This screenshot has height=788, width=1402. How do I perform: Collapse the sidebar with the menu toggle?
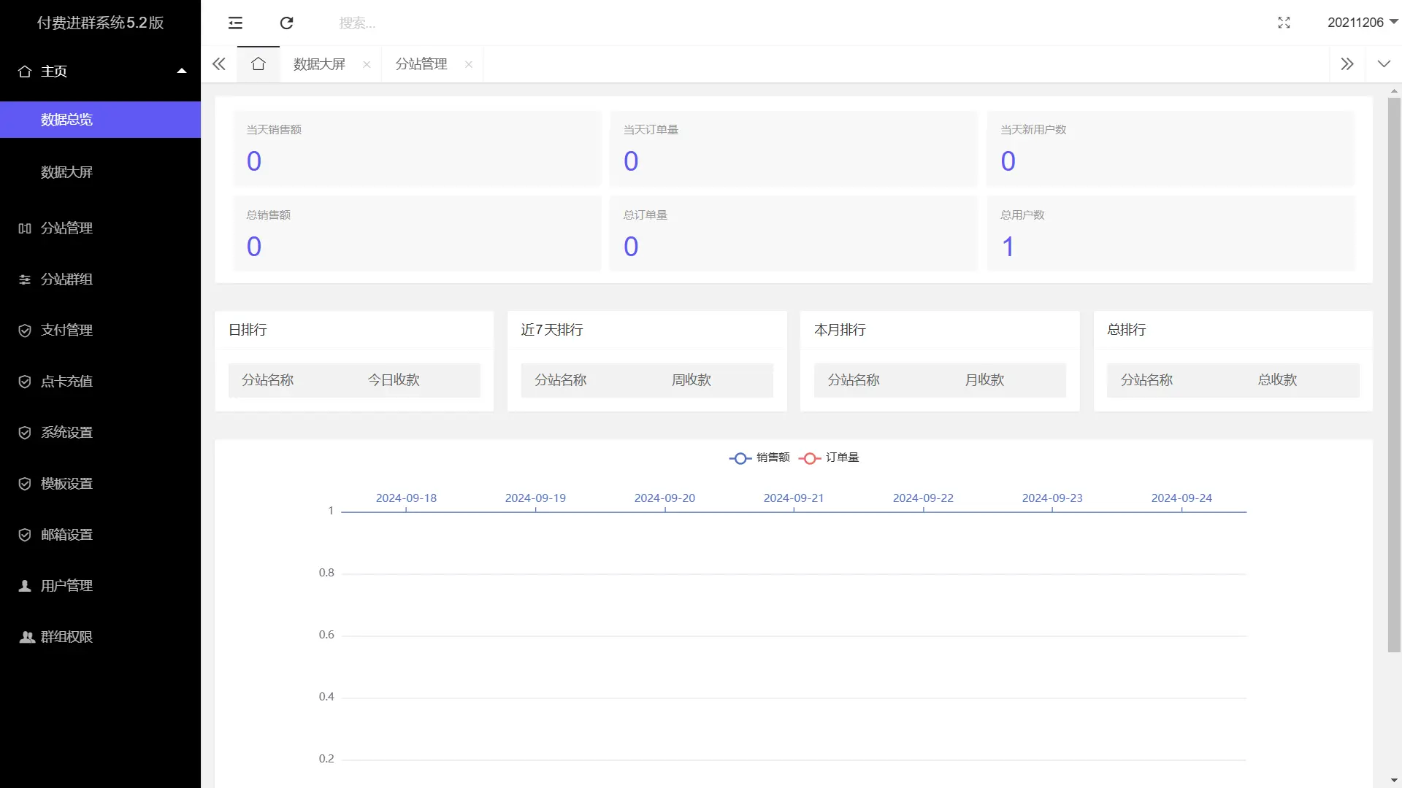(235, 23)
